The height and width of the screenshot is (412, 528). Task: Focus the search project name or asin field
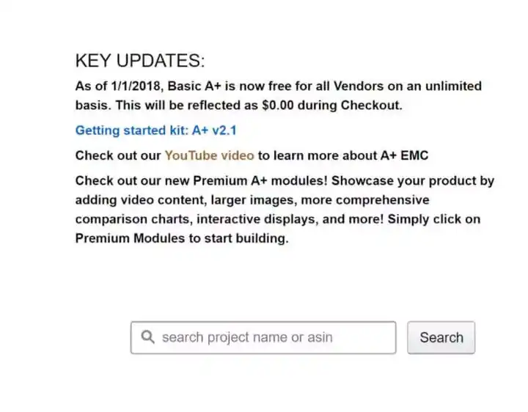coord(263,337)
